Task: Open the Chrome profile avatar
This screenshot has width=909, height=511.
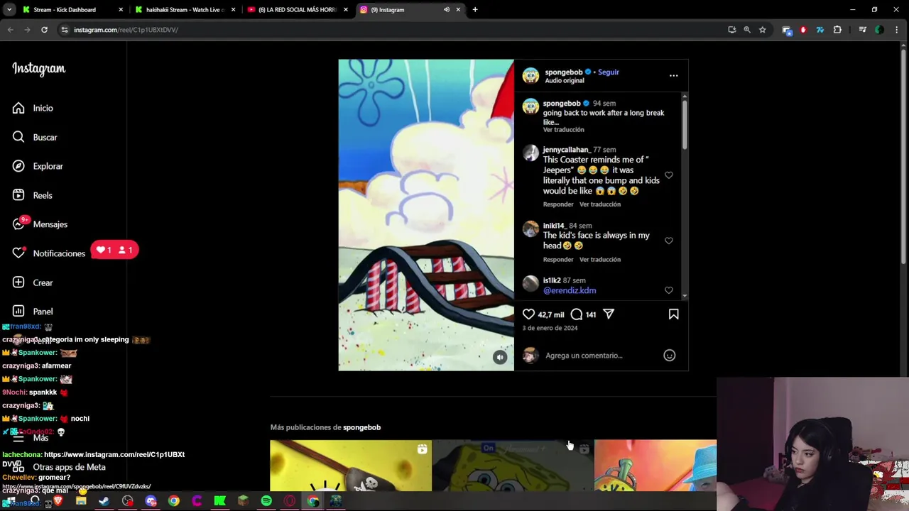Action: point(879,30)
